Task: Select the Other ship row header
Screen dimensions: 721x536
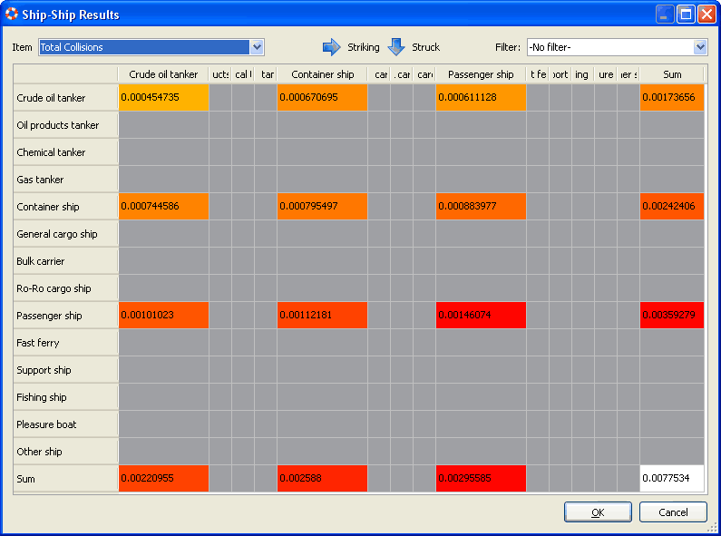Action: [x=66, y=452]
